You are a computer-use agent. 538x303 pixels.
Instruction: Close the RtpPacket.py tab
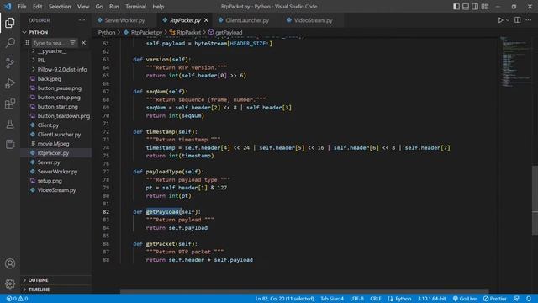(x=206, y=20)
